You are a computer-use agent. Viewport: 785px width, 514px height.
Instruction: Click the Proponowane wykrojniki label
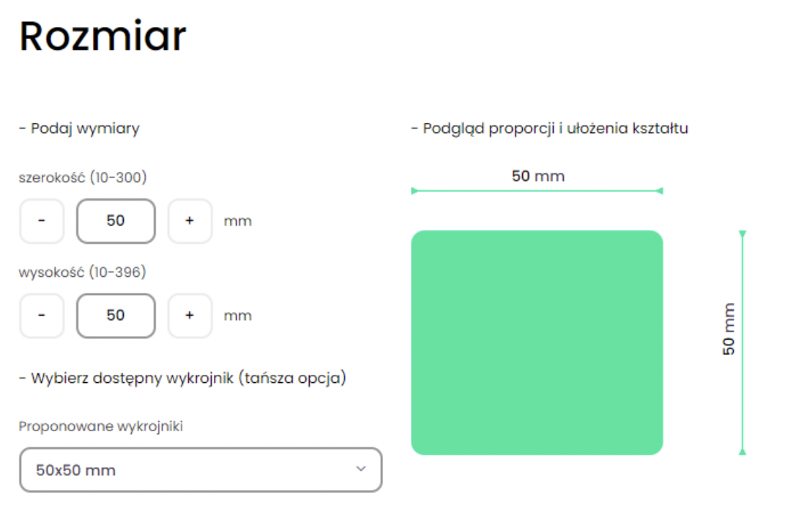[x=100, y=426]
